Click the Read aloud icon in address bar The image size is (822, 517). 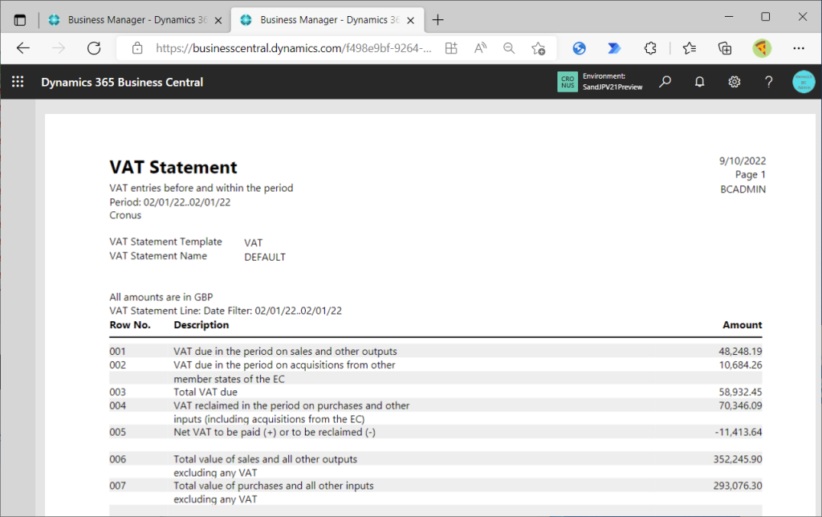[x=480, y=48]
